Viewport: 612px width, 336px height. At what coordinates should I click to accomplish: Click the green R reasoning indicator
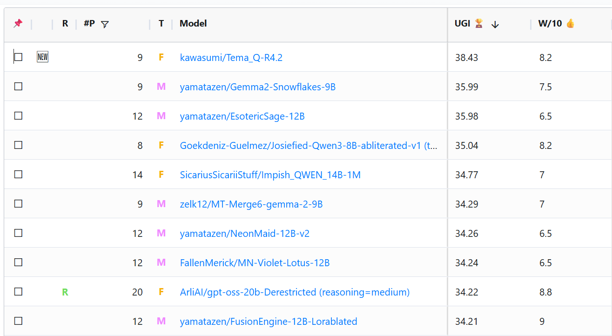pos(65,292)
